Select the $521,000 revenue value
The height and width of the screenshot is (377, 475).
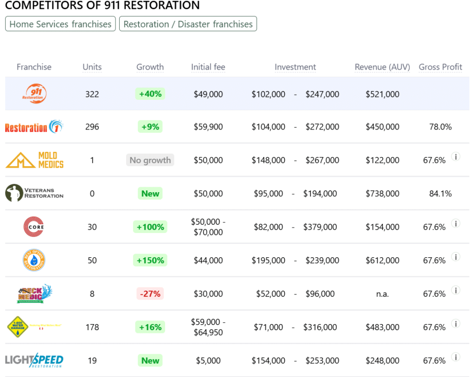pos(382,94)
